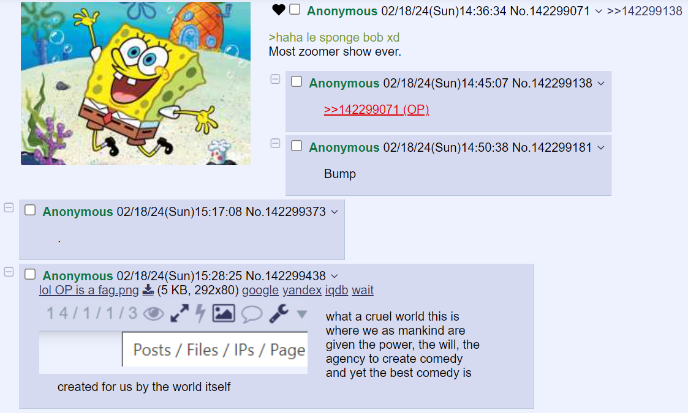This screenshot has width=688, height=413.
Task: Click the picture icon in attached image
Action: point(224,313)
